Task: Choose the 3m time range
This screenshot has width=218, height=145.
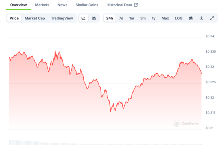Action: pyautogui.click(x=142, y=18)
